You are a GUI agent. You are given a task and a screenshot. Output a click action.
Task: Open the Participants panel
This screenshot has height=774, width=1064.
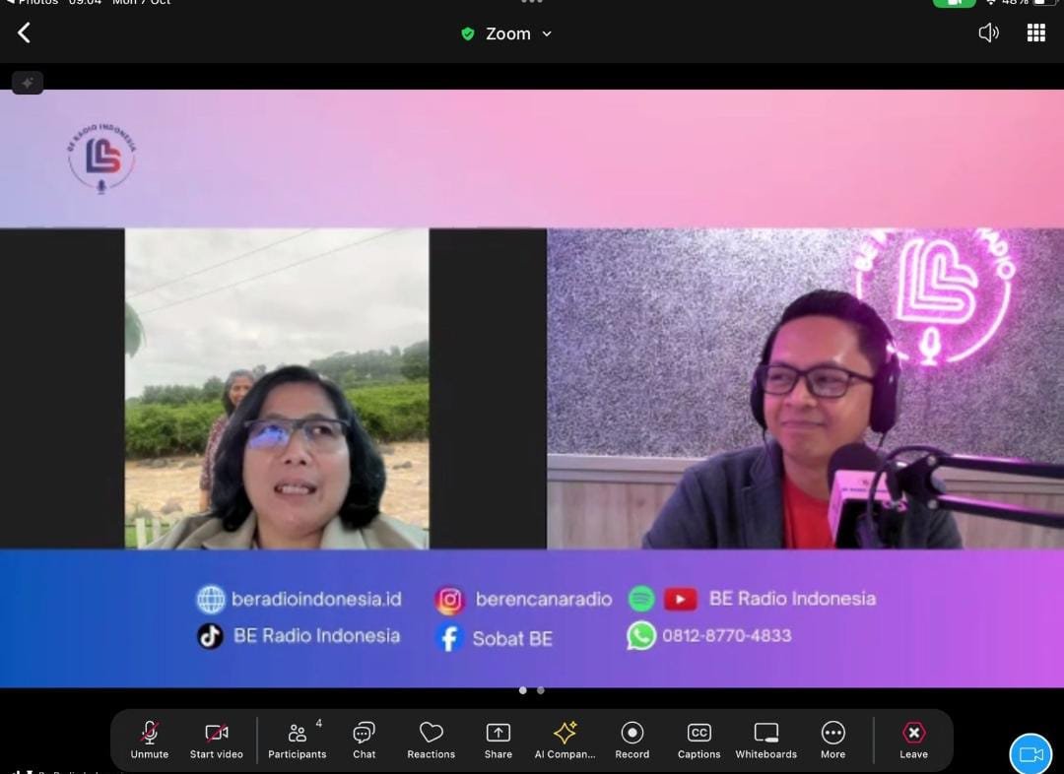[297, 740]
